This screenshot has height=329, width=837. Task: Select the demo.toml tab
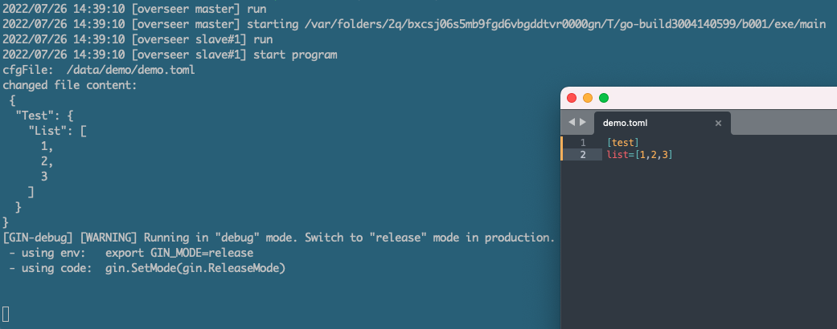click(x=662, y=123)
